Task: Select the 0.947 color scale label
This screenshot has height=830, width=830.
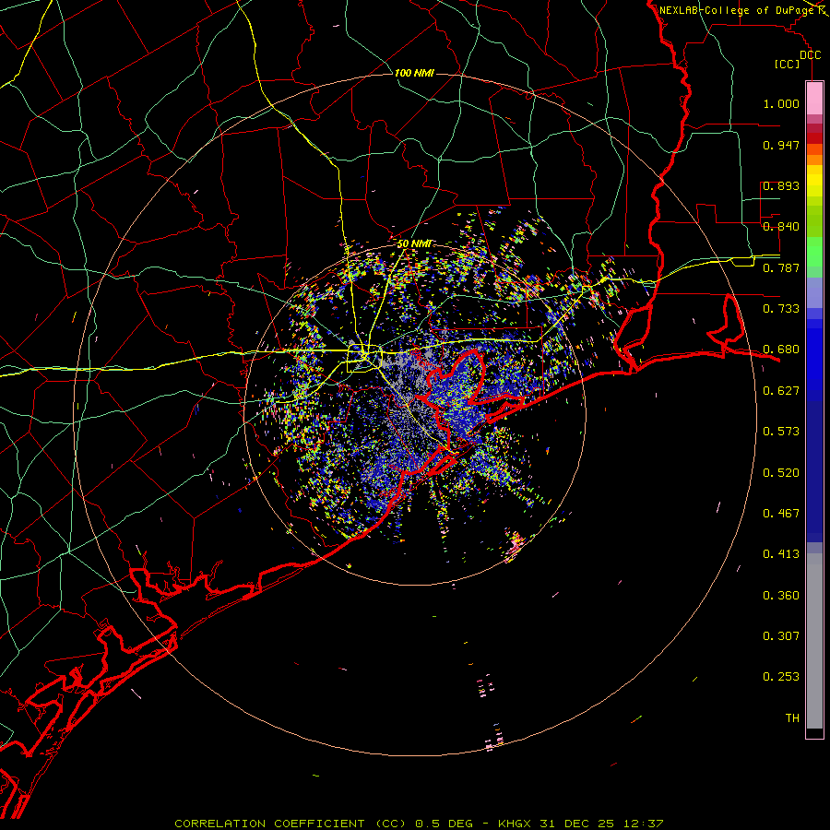Action: (781, 145)
